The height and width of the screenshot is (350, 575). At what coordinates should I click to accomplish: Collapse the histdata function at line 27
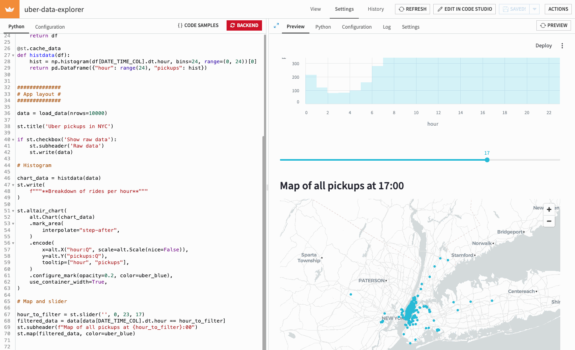coord(13,55)
